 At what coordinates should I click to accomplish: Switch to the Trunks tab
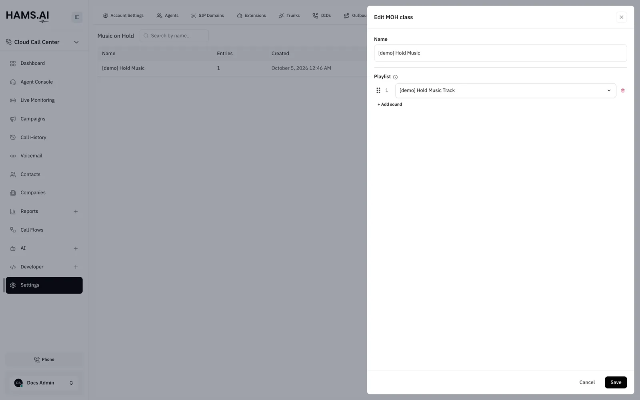pyautogui.click(x=289, y=16)
